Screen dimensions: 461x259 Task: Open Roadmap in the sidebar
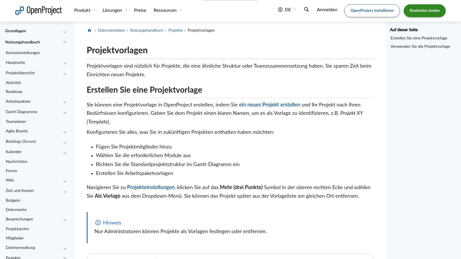(x=14, y=92)
